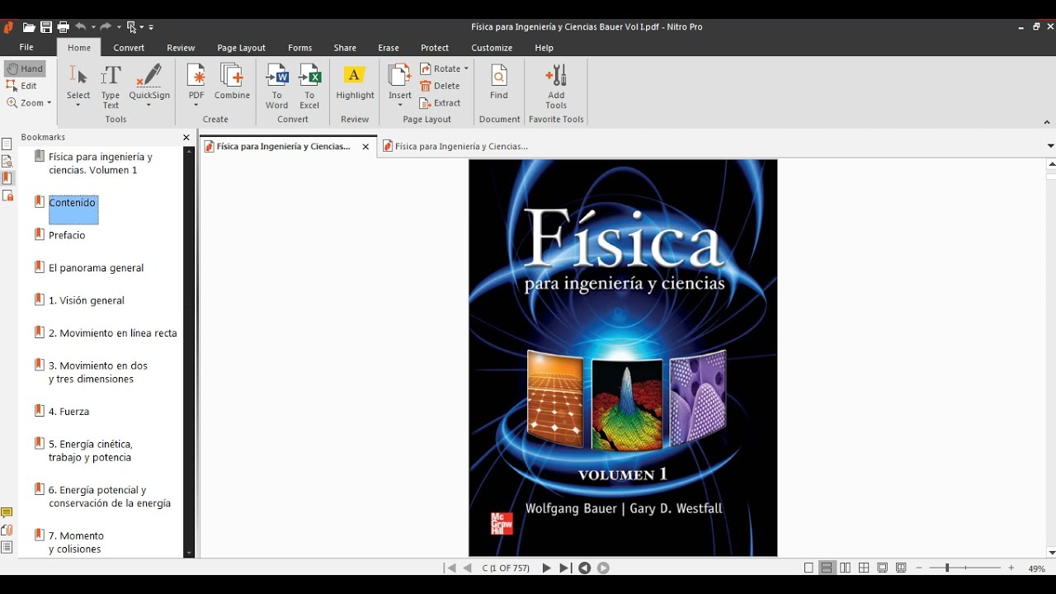Go to next page button
The image size is (1056, 594).
[546, 568]
